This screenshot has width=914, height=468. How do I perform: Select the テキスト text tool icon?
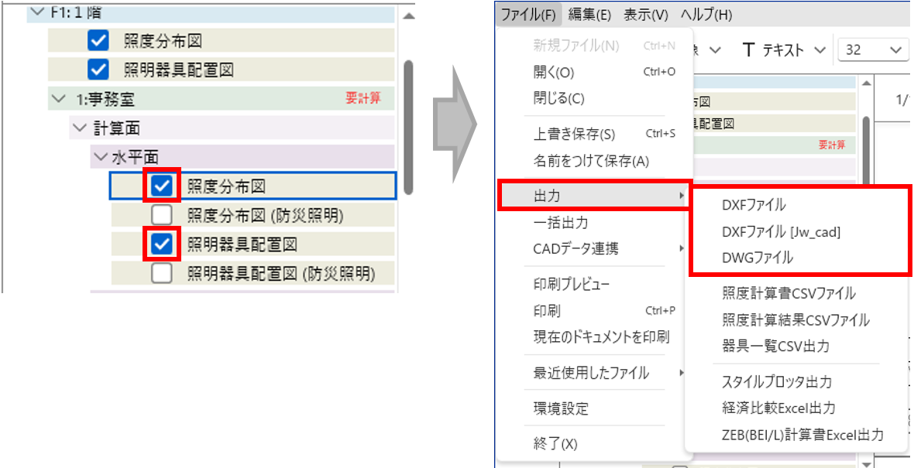(x=749, y=50)
